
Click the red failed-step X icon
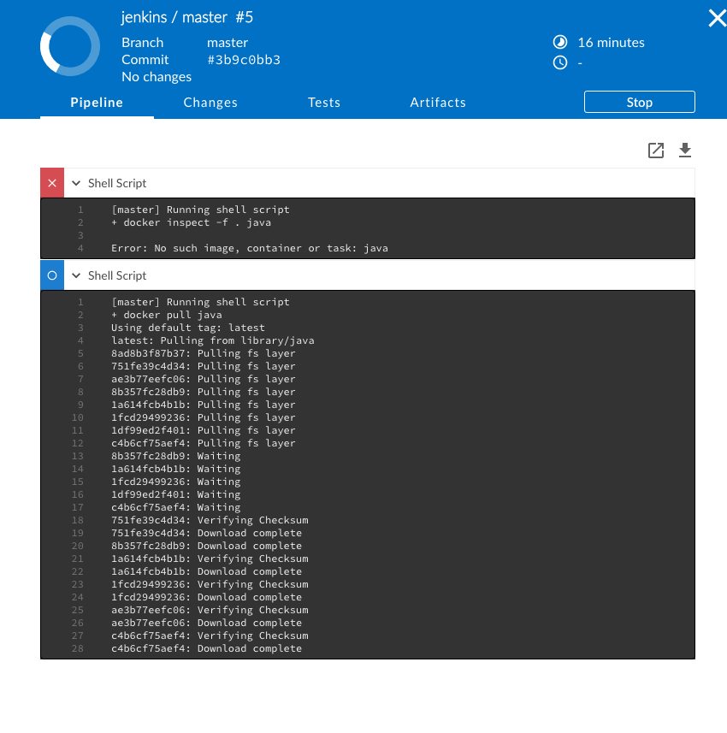tap(52, 183)
